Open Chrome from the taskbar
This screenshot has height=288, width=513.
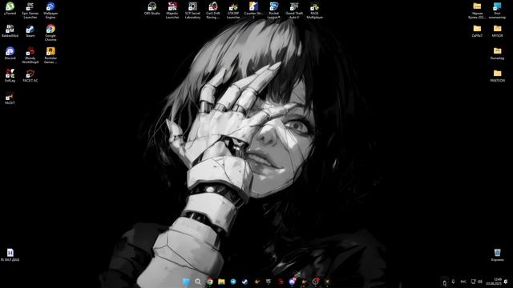coord(209,282)
